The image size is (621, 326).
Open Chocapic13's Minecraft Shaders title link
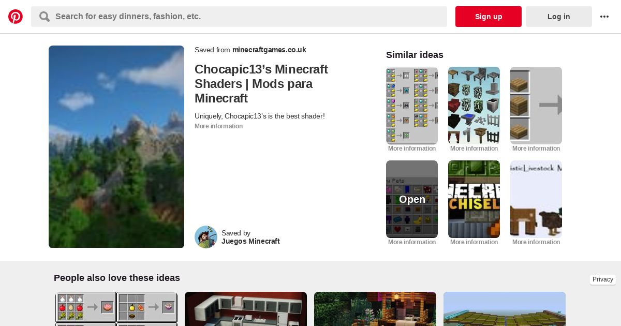click(261, 84)
